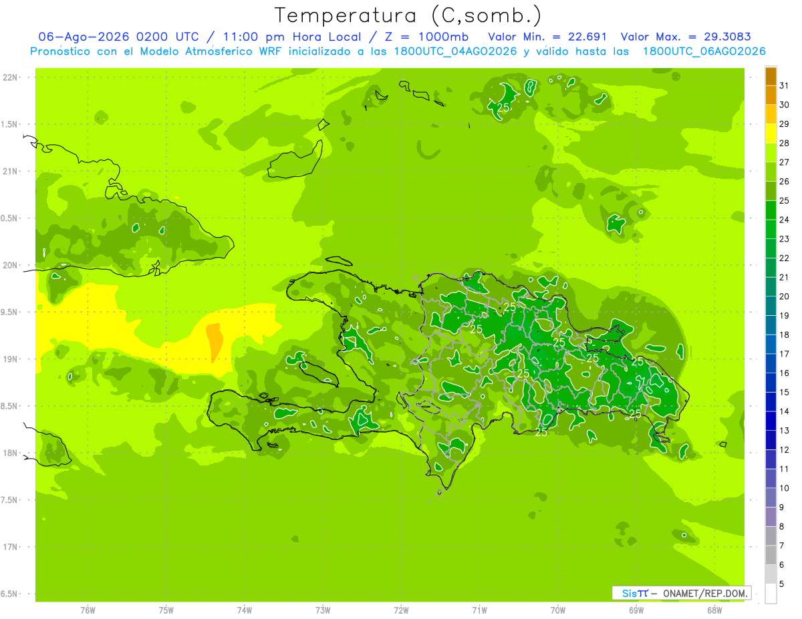Click the '31' value on the colorbar
The width and height of the screenshot is (802, 619).
point(785,85)
